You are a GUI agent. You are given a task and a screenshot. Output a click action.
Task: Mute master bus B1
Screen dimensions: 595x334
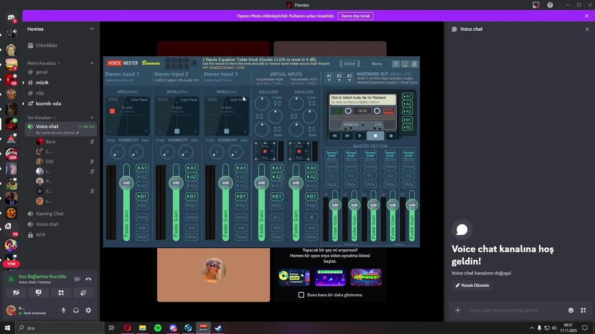(x=390, y=184)
